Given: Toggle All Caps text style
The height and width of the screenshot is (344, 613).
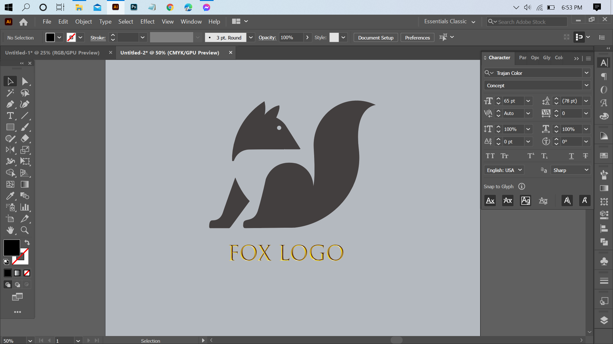Looking at the screenshot, I should coord(490,156).
